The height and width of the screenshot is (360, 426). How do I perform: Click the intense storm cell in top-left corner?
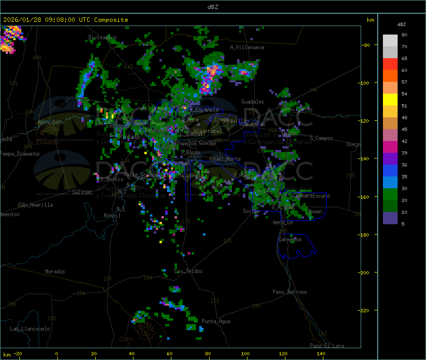click(x=12, y=39)
